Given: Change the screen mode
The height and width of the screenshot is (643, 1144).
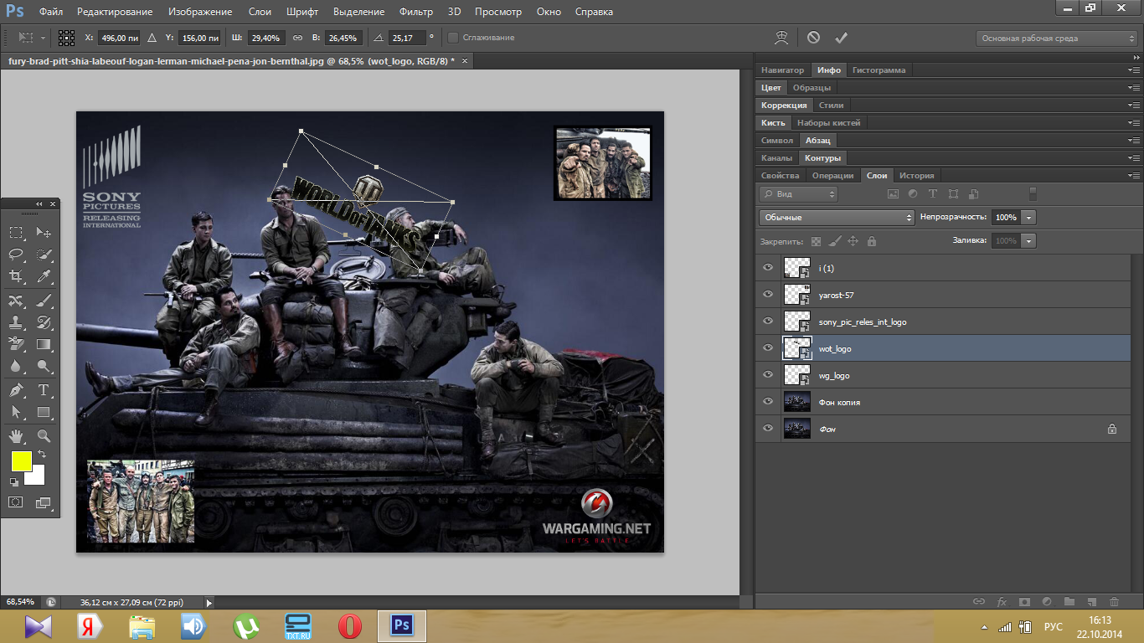Looking at the screenshot, I should pyautogui.click(x=44, y=502).
